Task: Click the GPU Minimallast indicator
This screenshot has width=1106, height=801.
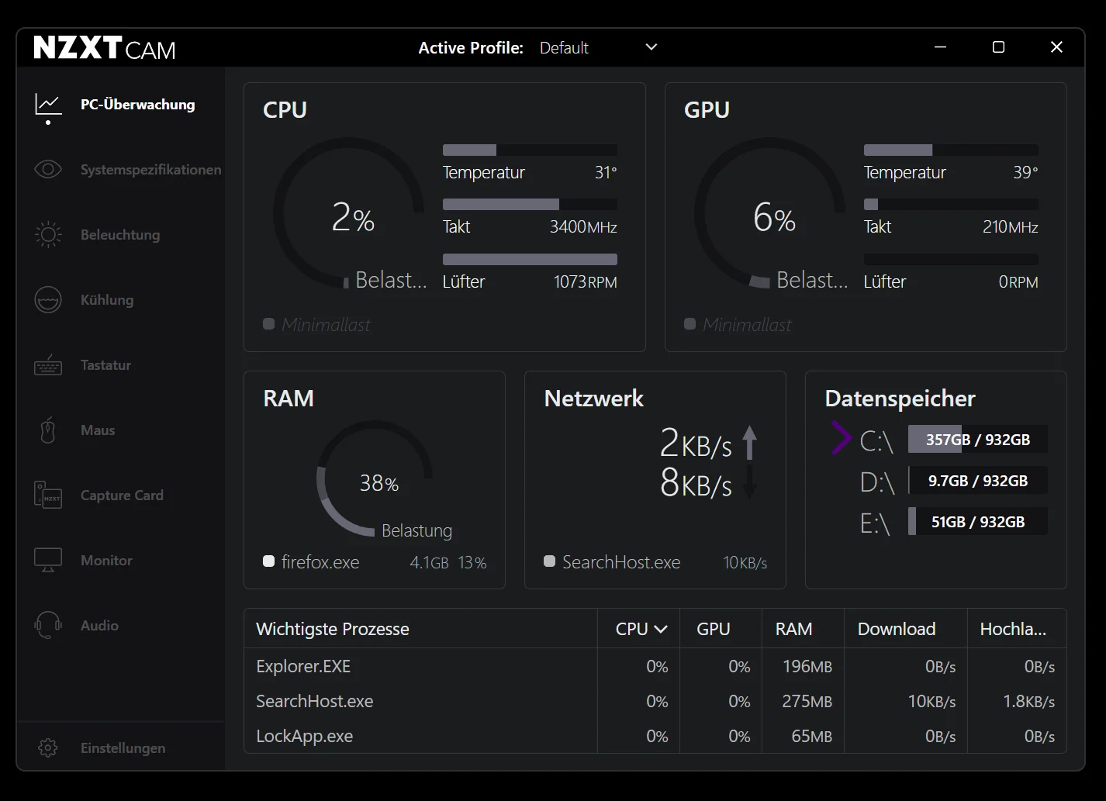Action: tap(738, 324)
